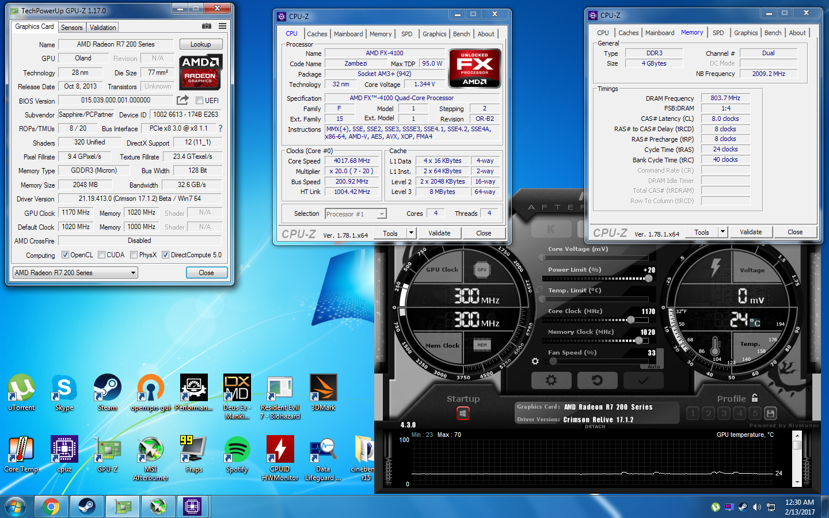Viewport: 829px width, 518px height.
Task: Open Spotify desktop shortcut
Action: coord(237,455)
